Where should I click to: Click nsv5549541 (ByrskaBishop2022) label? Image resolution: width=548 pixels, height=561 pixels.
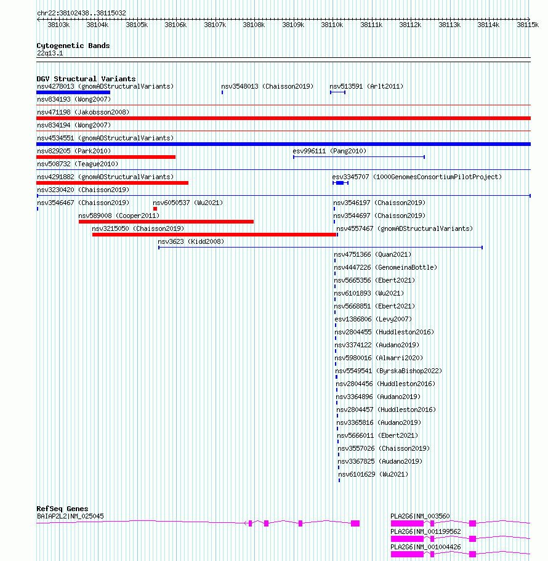tap(389, 371)
